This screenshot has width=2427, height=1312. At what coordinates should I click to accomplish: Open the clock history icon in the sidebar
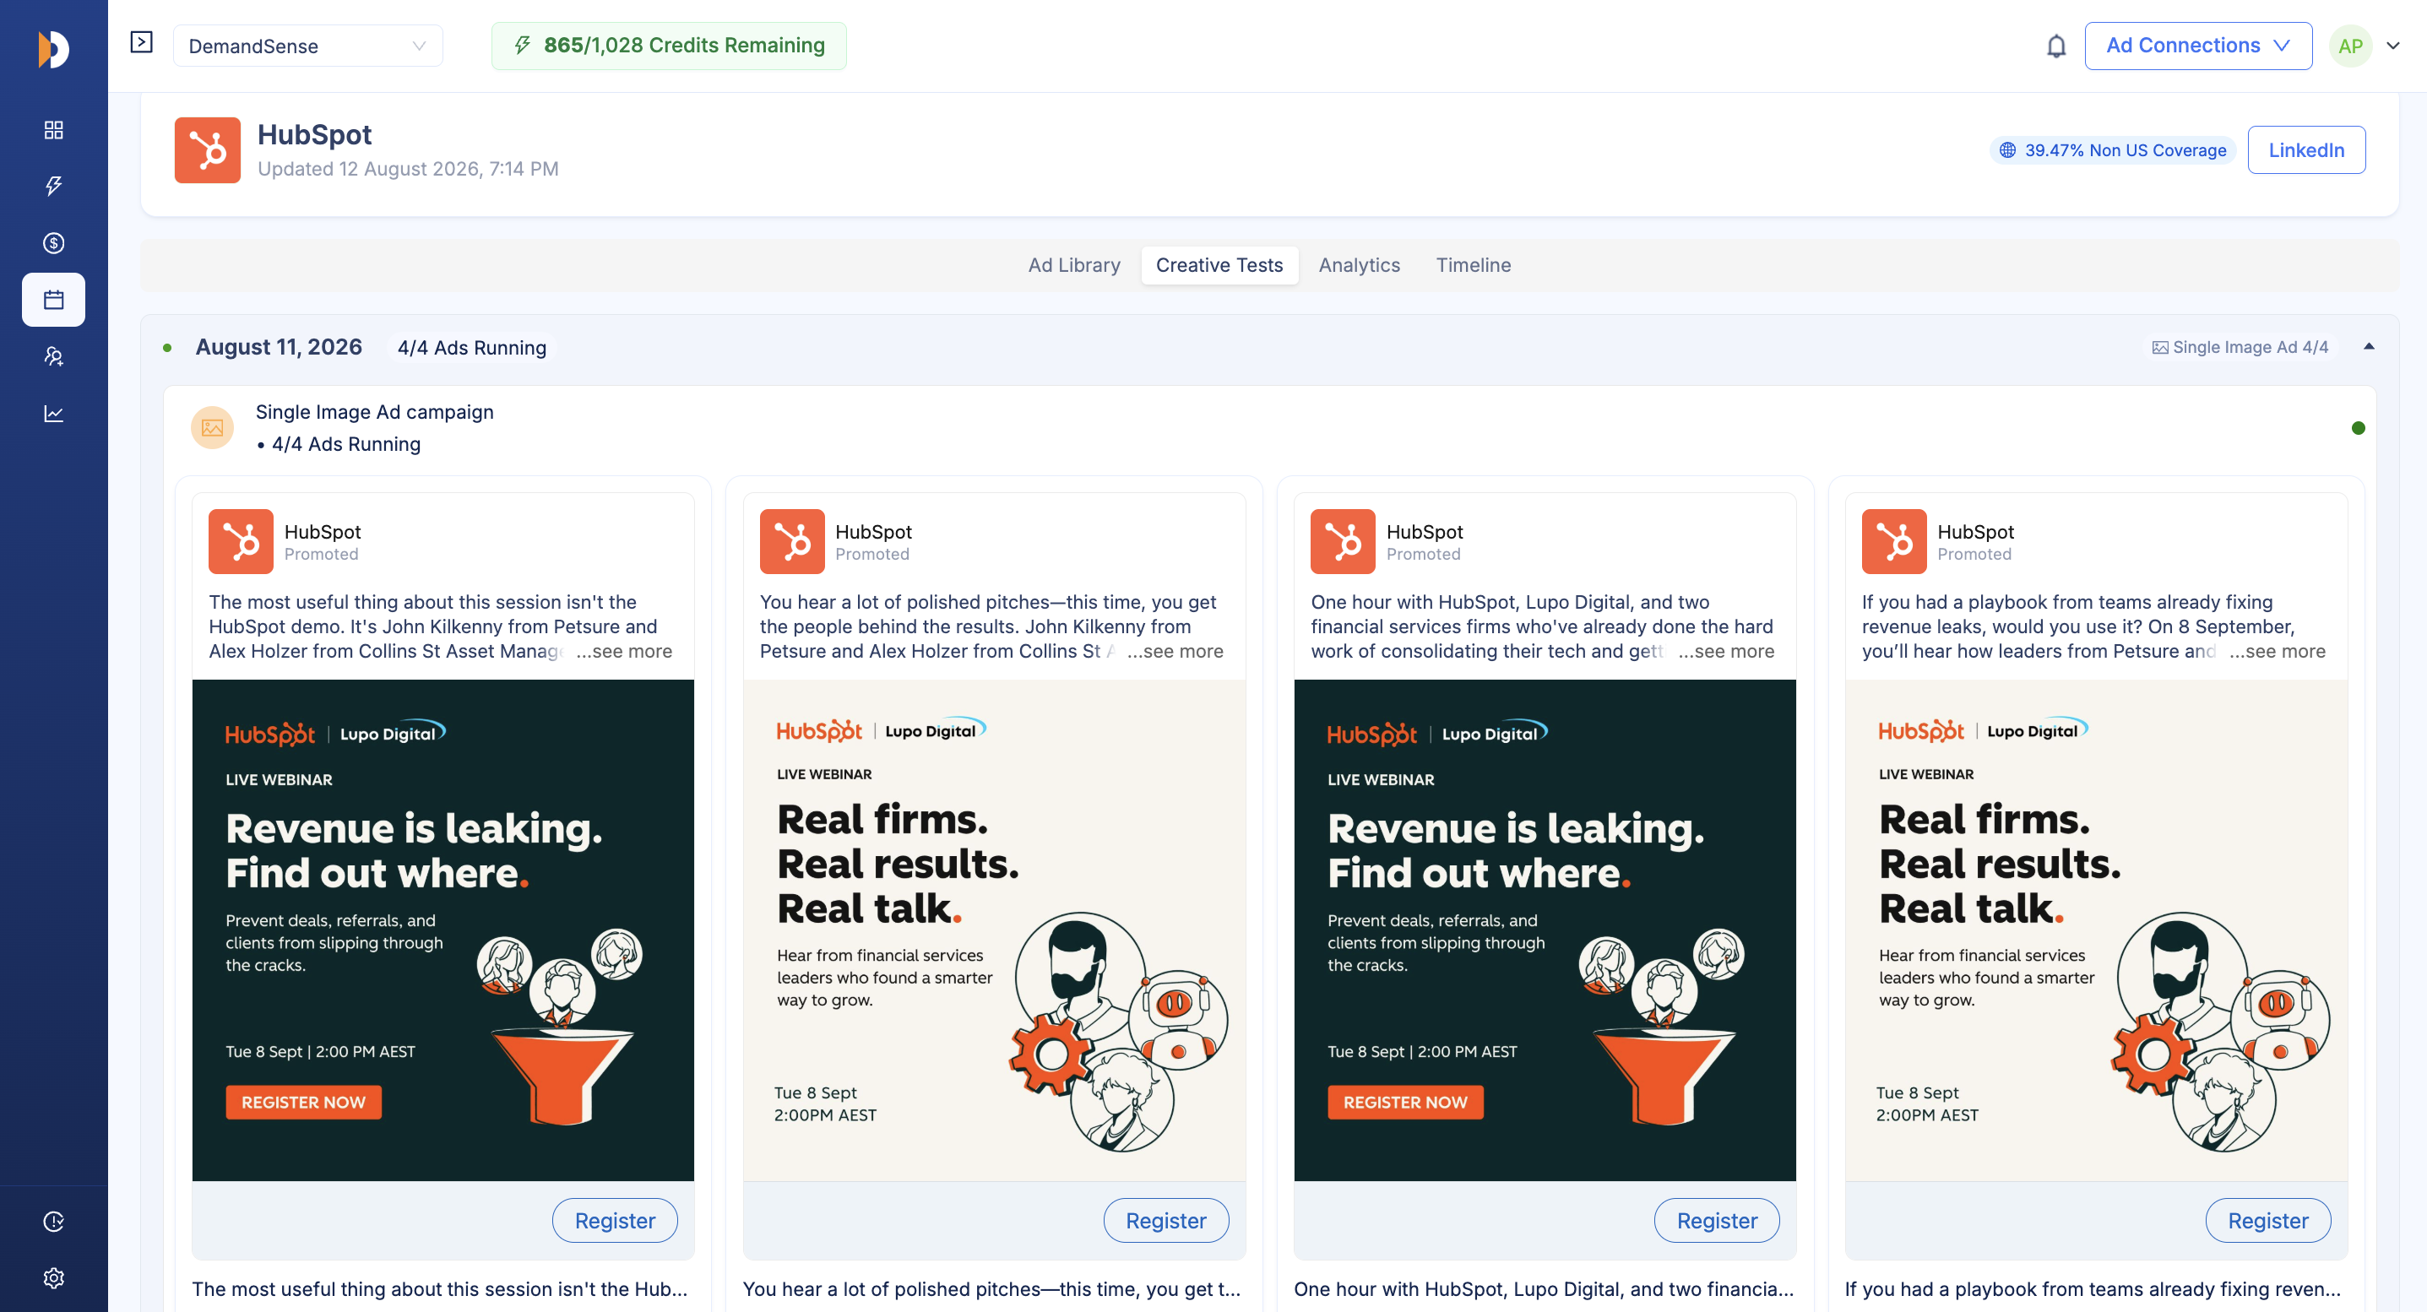click(x=54, y=1222)
